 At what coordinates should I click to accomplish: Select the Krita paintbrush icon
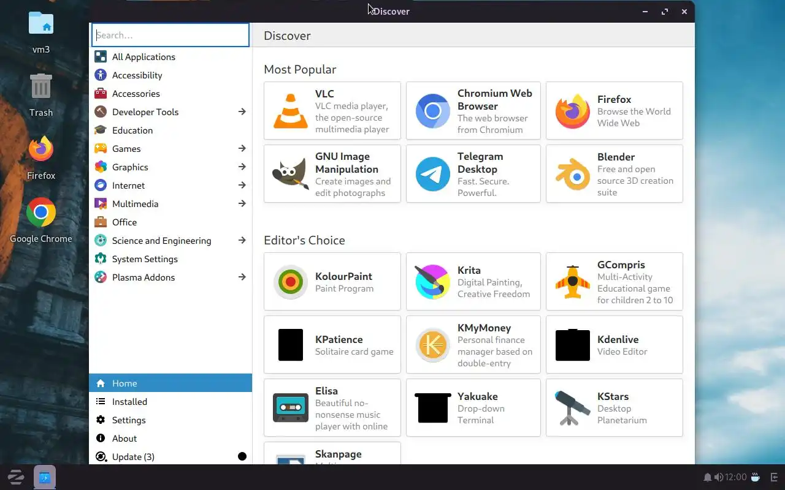point(433,282)
